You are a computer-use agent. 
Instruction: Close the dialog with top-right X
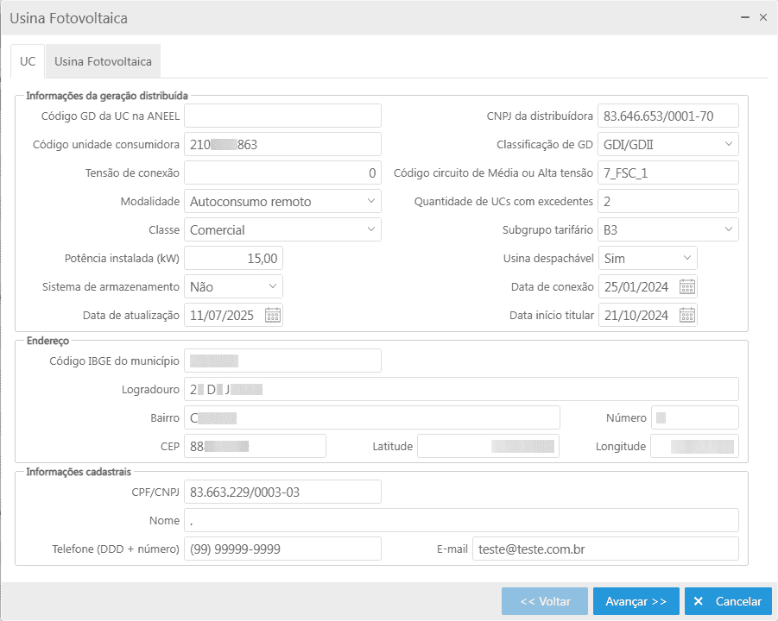(763, 17)
